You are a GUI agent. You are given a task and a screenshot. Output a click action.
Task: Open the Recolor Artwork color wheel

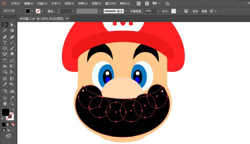186,11
